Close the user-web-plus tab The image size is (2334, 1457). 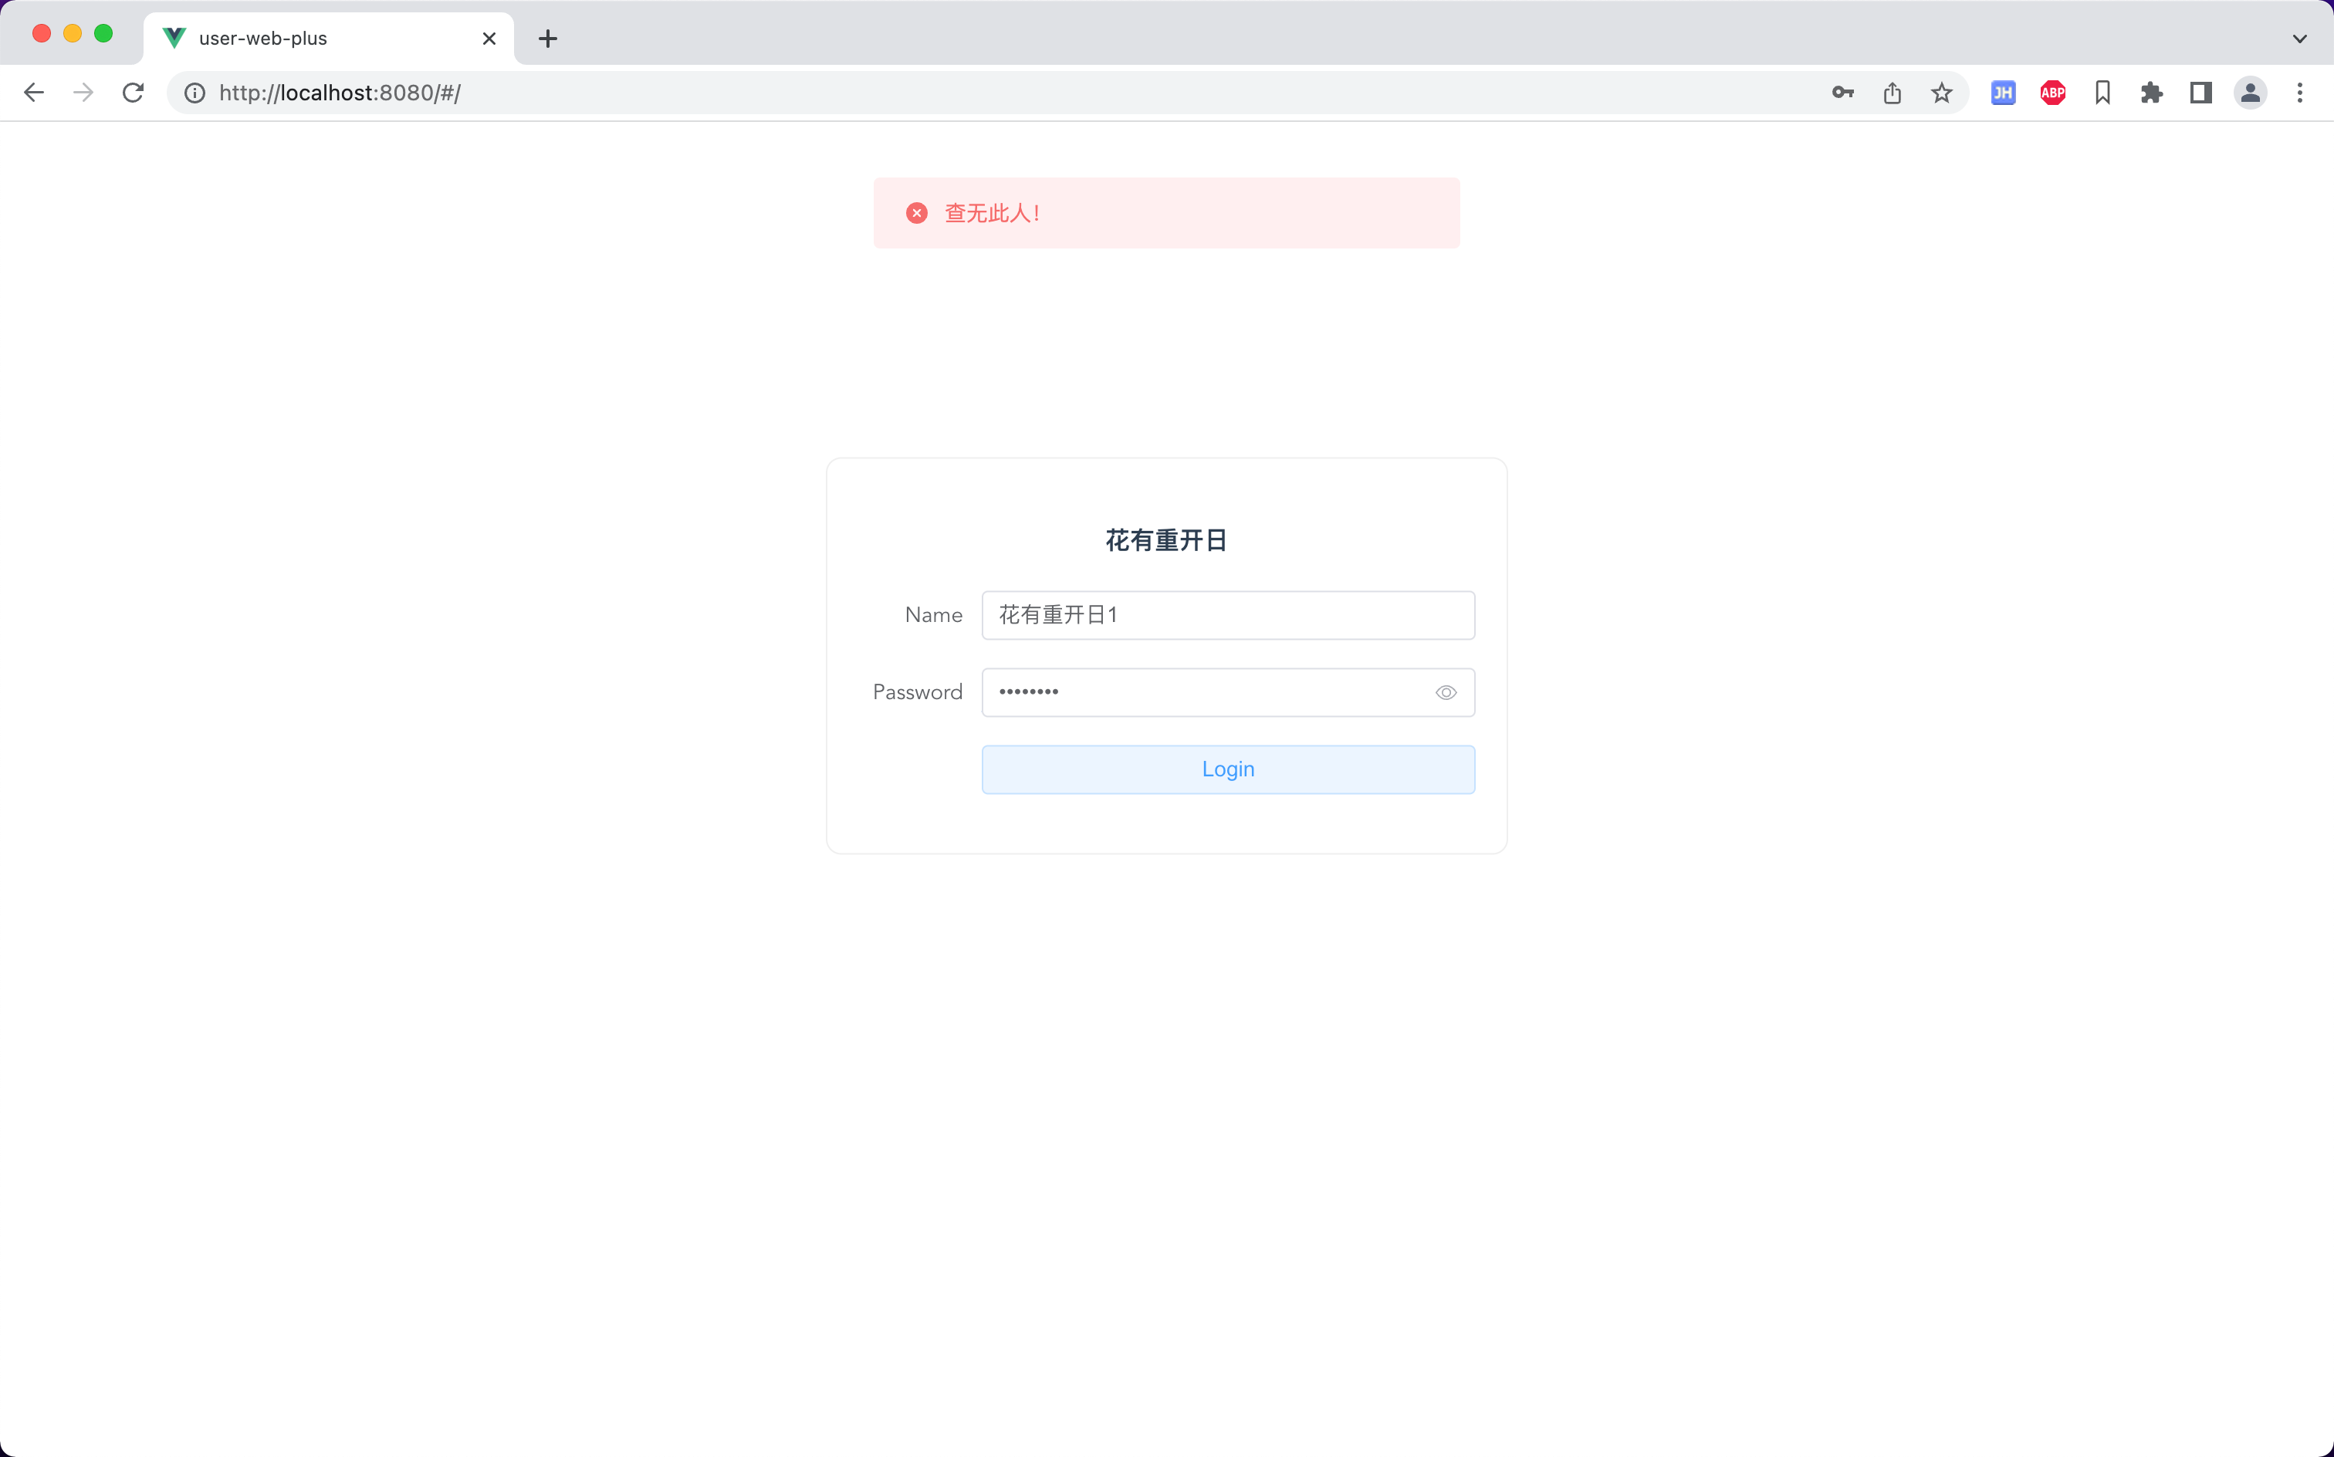489,39
